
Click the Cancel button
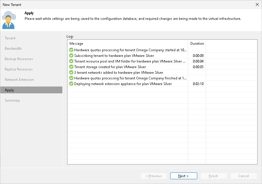click(x=244, y=176)
